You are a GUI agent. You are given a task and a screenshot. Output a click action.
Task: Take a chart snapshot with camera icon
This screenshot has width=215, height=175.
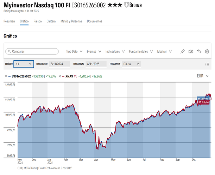[191, 52]
